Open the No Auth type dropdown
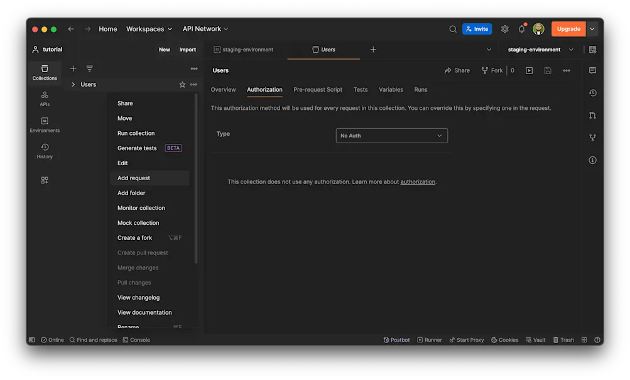Screen dimensions: 630x380 point(391,135)
